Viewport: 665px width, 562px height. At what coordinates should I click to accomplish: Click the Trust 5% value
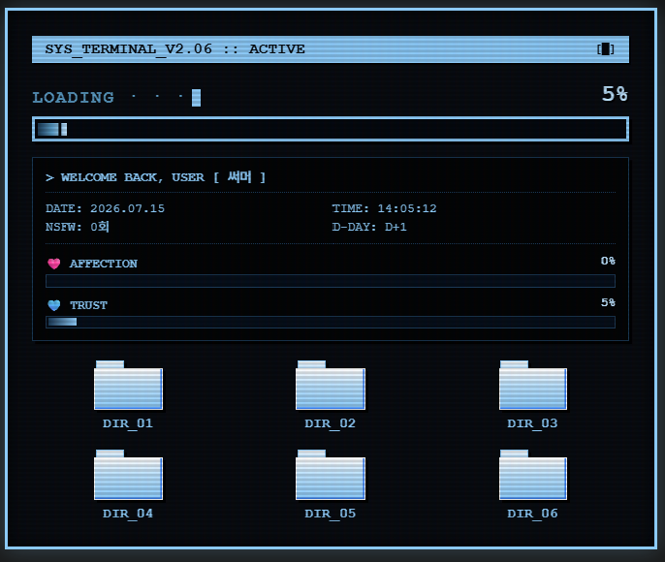[608, 302]
